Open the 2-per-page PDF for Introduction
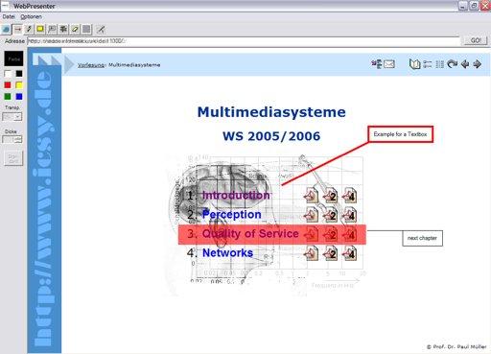Viewport: 491px width, 354px height. click(x=330, y=196)
